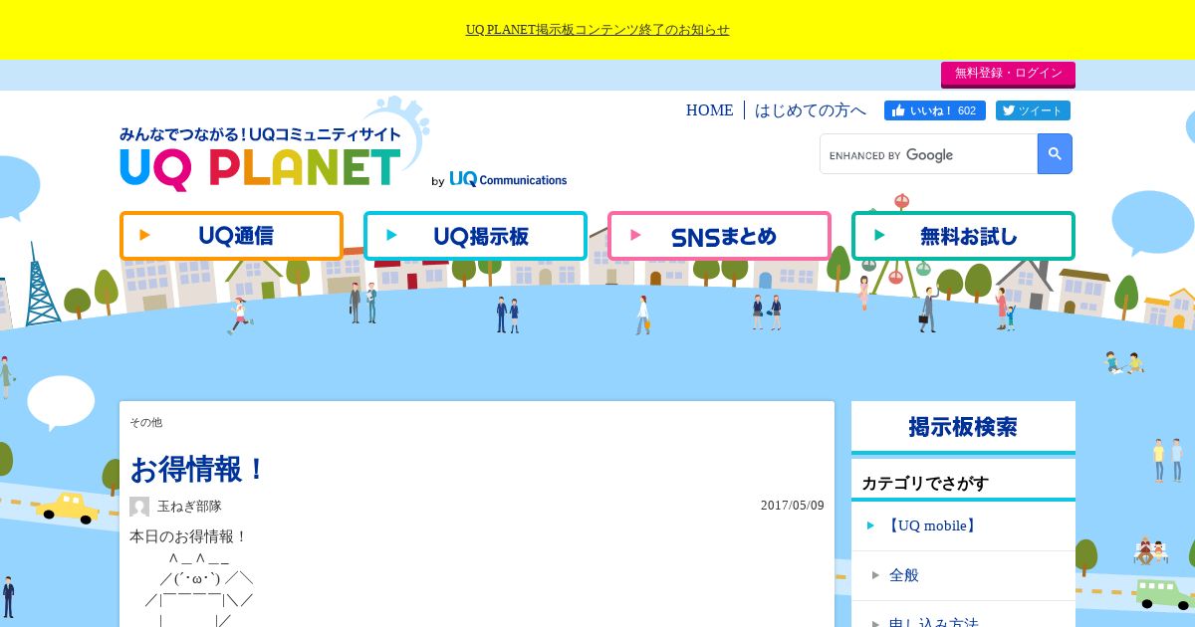The height and width of the screenshot is (627, 1195).
Task: Click the Twitter bird icon
Action: 1008,110
